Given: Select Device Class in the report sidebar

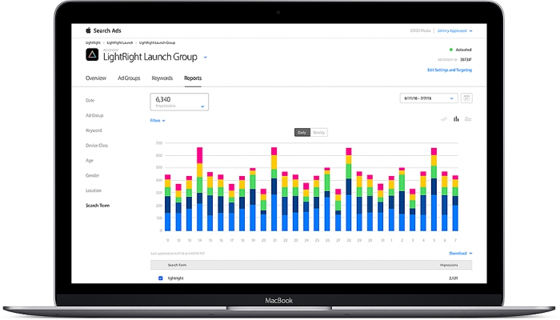Looking at the screenshot, I should tap(97, 146).
